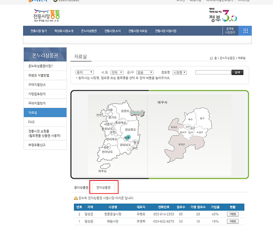Select 강원도 on the Korea map
This screenshot has height=226, width=273.
(x=125, y=111)
